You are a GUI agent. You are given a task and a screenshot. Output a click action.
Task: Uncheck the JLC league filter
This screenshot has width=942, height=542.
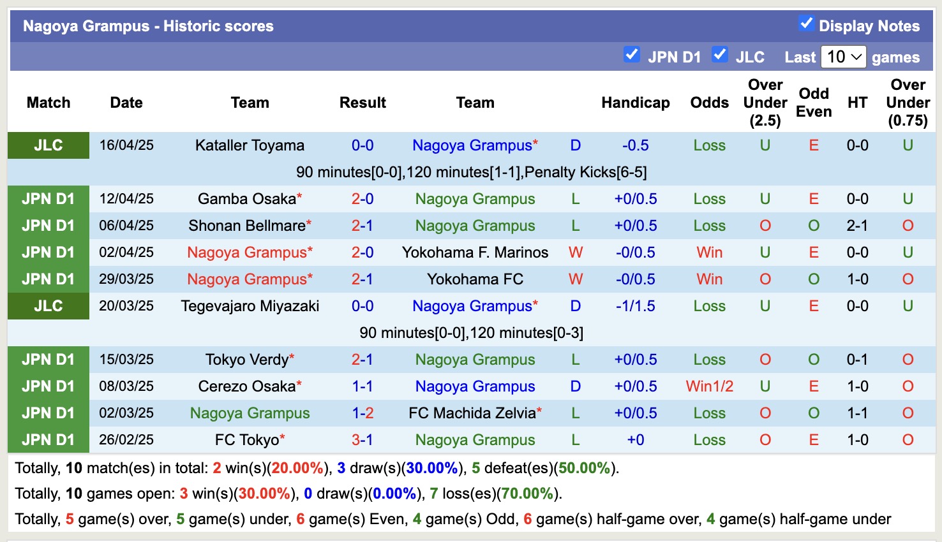pyautogui.click(x=720, y=55)
